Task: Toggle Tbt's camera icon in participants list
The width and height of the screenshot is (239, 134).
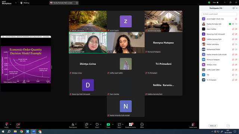Action: click(236, 75)
